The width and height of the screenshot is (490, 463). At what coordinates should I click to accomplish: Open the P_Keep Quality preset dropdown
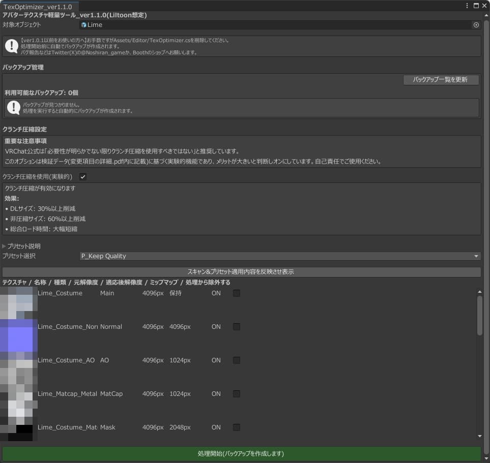tap(280, 256)
